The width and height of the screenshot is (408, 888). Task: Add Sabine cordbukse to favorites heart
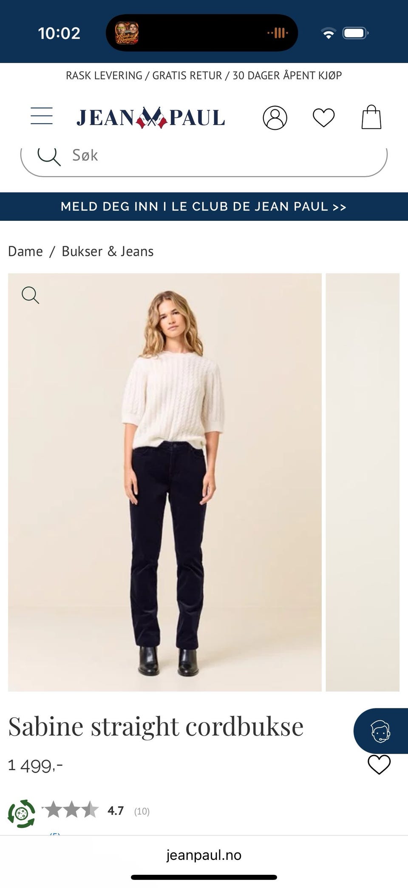[379, 765]
